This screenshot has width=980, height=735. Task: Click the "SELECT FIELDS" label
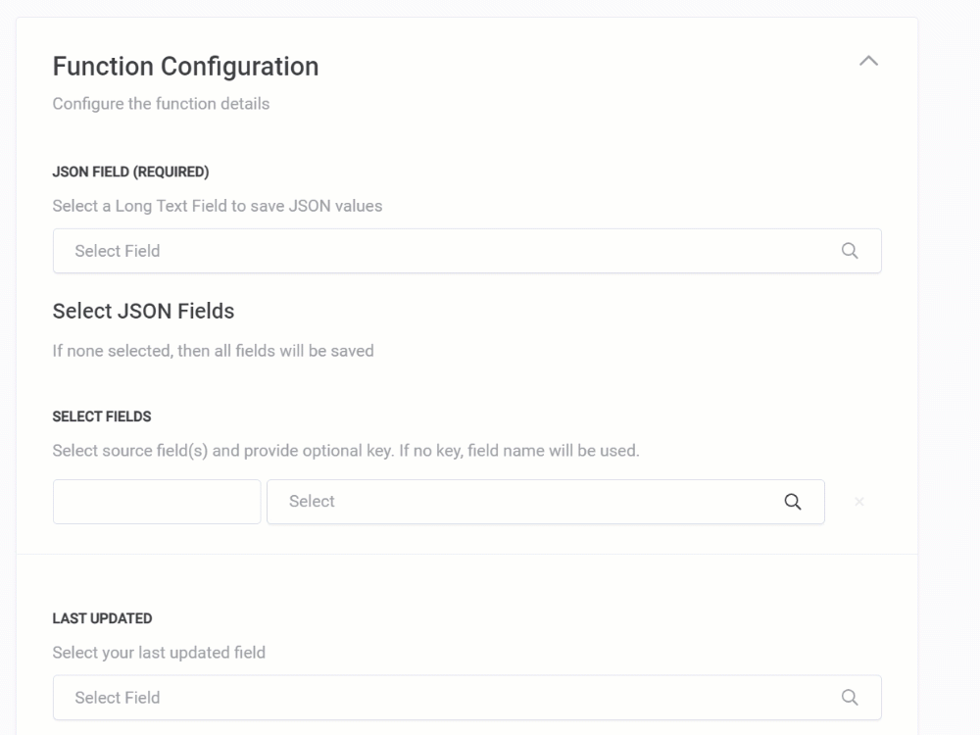point(102,416)
